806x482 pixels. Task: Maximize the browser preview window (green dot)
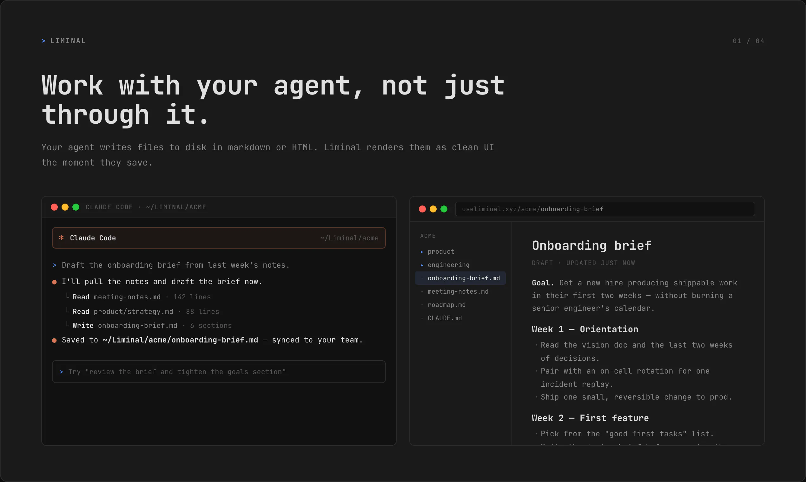click(x=444, y=209)
